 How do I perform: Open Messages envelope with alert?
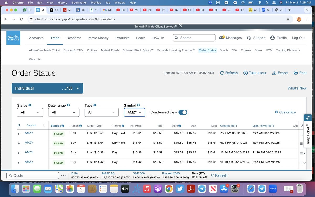230,38
